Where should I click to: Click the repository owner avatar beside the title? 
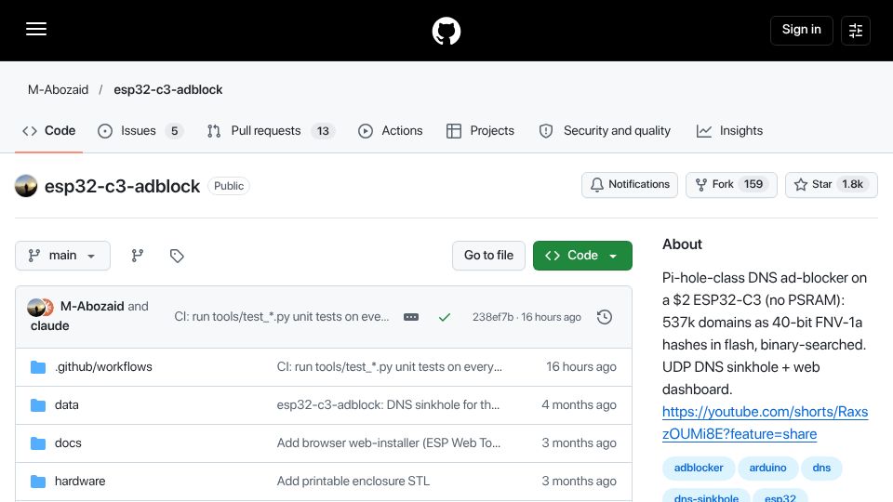[26, 186]
